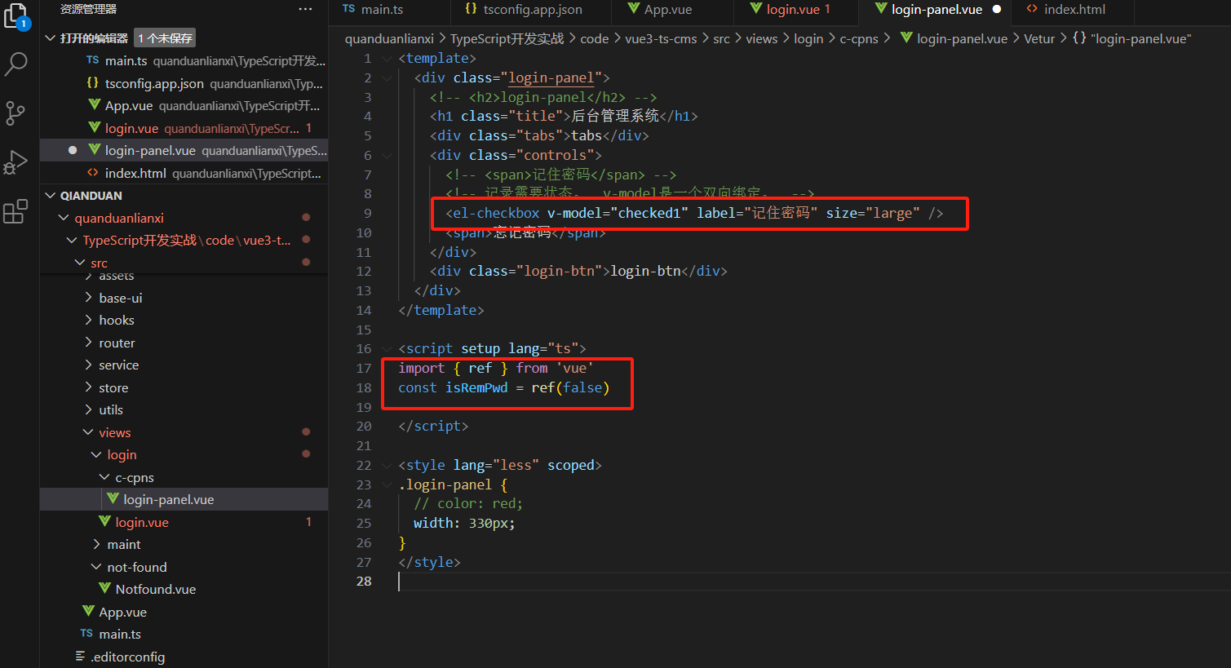Click the '1 个未保存' unsaved badge
1231x668 pixels.
coord(165,38)
